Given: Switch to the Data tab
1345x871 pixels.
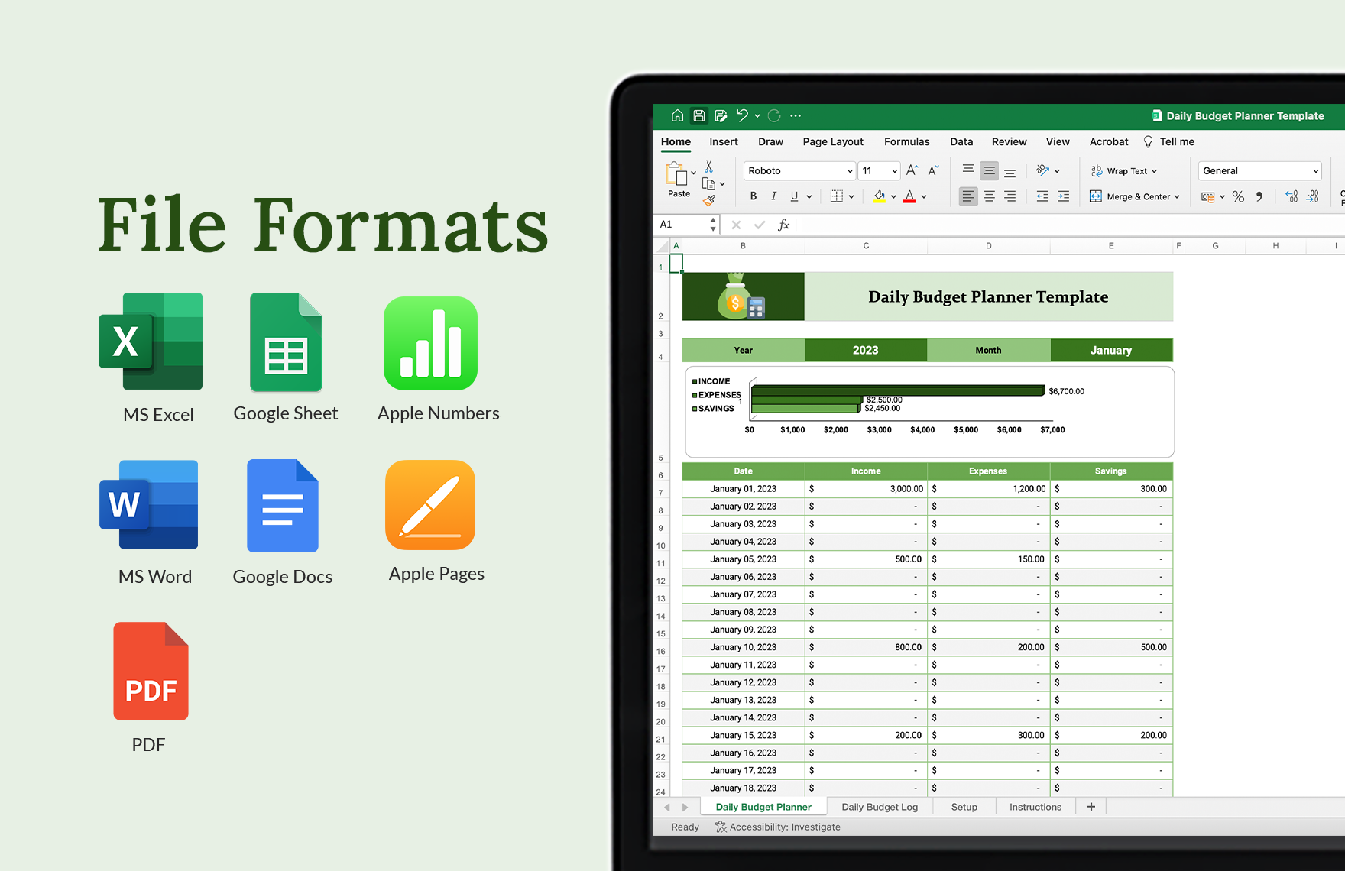Looking at the screenshot, I should tap(961, 141).
